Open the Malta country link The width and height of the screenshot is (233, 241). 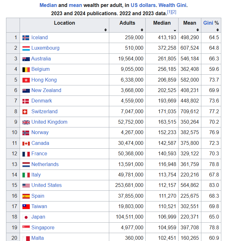coord(37,238)
